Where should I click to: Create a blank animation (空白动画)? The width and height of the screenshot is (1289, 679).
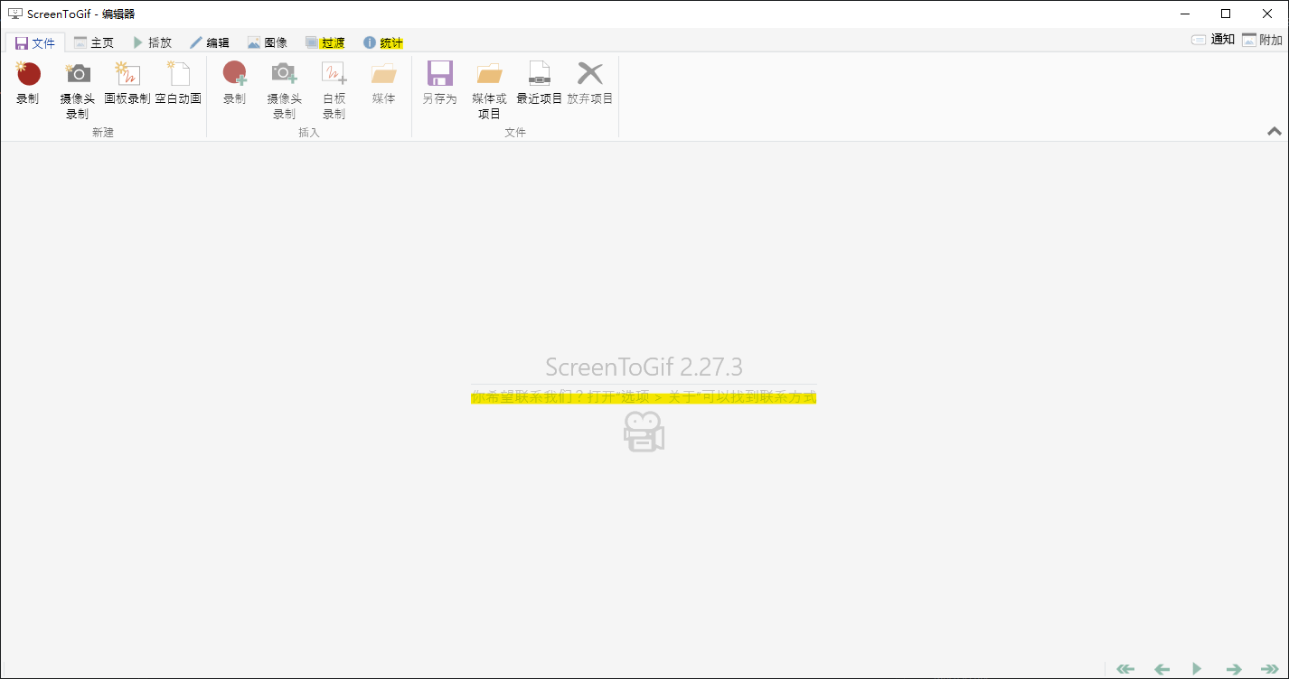click(178, 84)
